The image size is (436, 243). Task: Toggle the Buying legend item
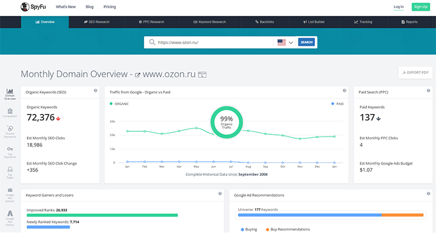[249, 230]
